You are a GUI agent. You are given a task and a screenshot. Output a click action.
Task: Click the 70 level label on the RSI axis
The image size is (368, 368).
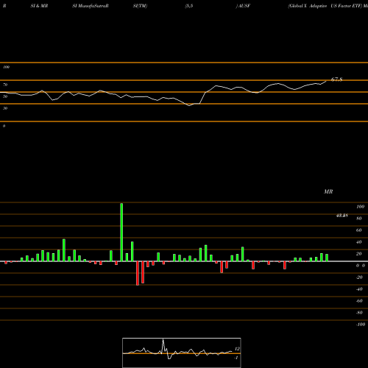[x=5, y=85]
